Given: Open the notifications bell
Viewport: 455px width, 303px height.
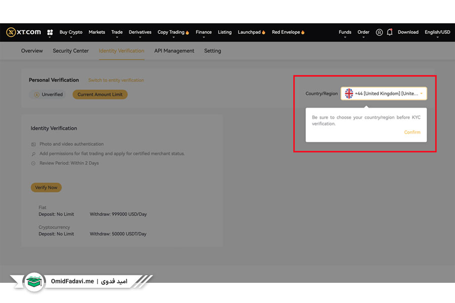Looking at the screenshot, I should pyautogui.click(x=390, y=32).
